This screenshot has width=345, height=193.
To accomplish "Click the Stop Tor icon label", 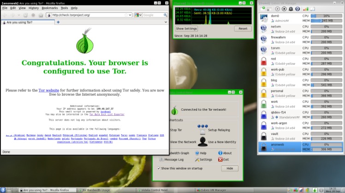I will coord(176,130).
